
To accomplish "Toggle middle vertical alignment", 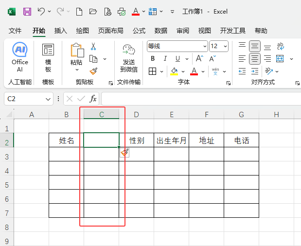I will (x=255, y=46).
